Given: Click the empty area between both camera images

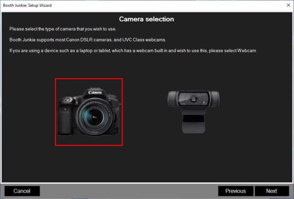Looking at the screenshot, I should (145, 111).
